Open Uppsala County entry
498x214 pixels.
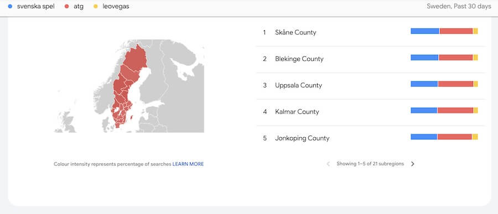(x=371, y=85)
